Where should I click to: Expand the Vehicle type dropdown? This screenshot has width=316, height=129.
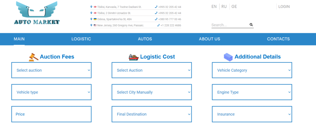pyautogui.click(x=52, y=92)
